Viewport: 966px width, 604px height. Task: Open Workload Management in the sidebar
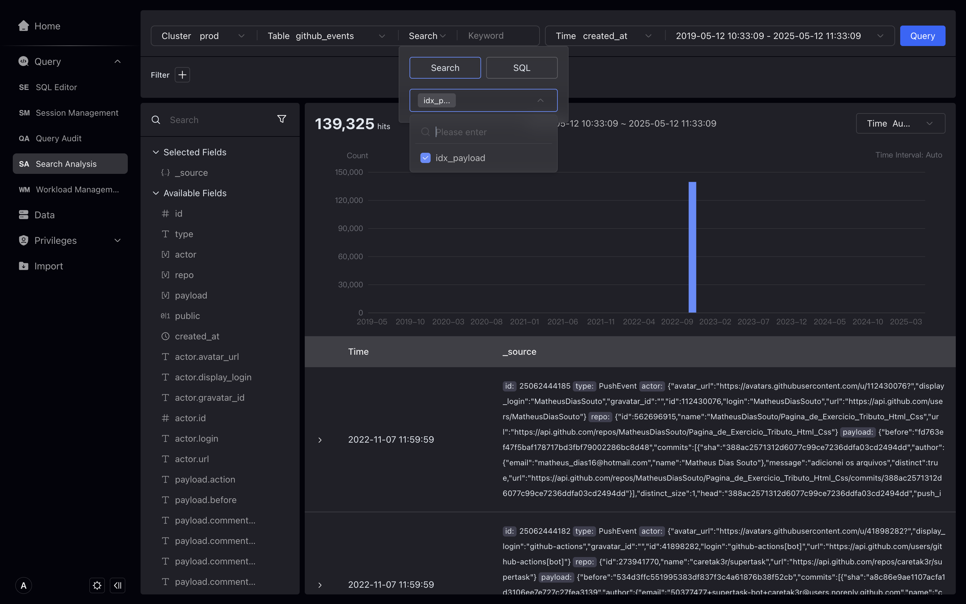(x=70, y=189)
